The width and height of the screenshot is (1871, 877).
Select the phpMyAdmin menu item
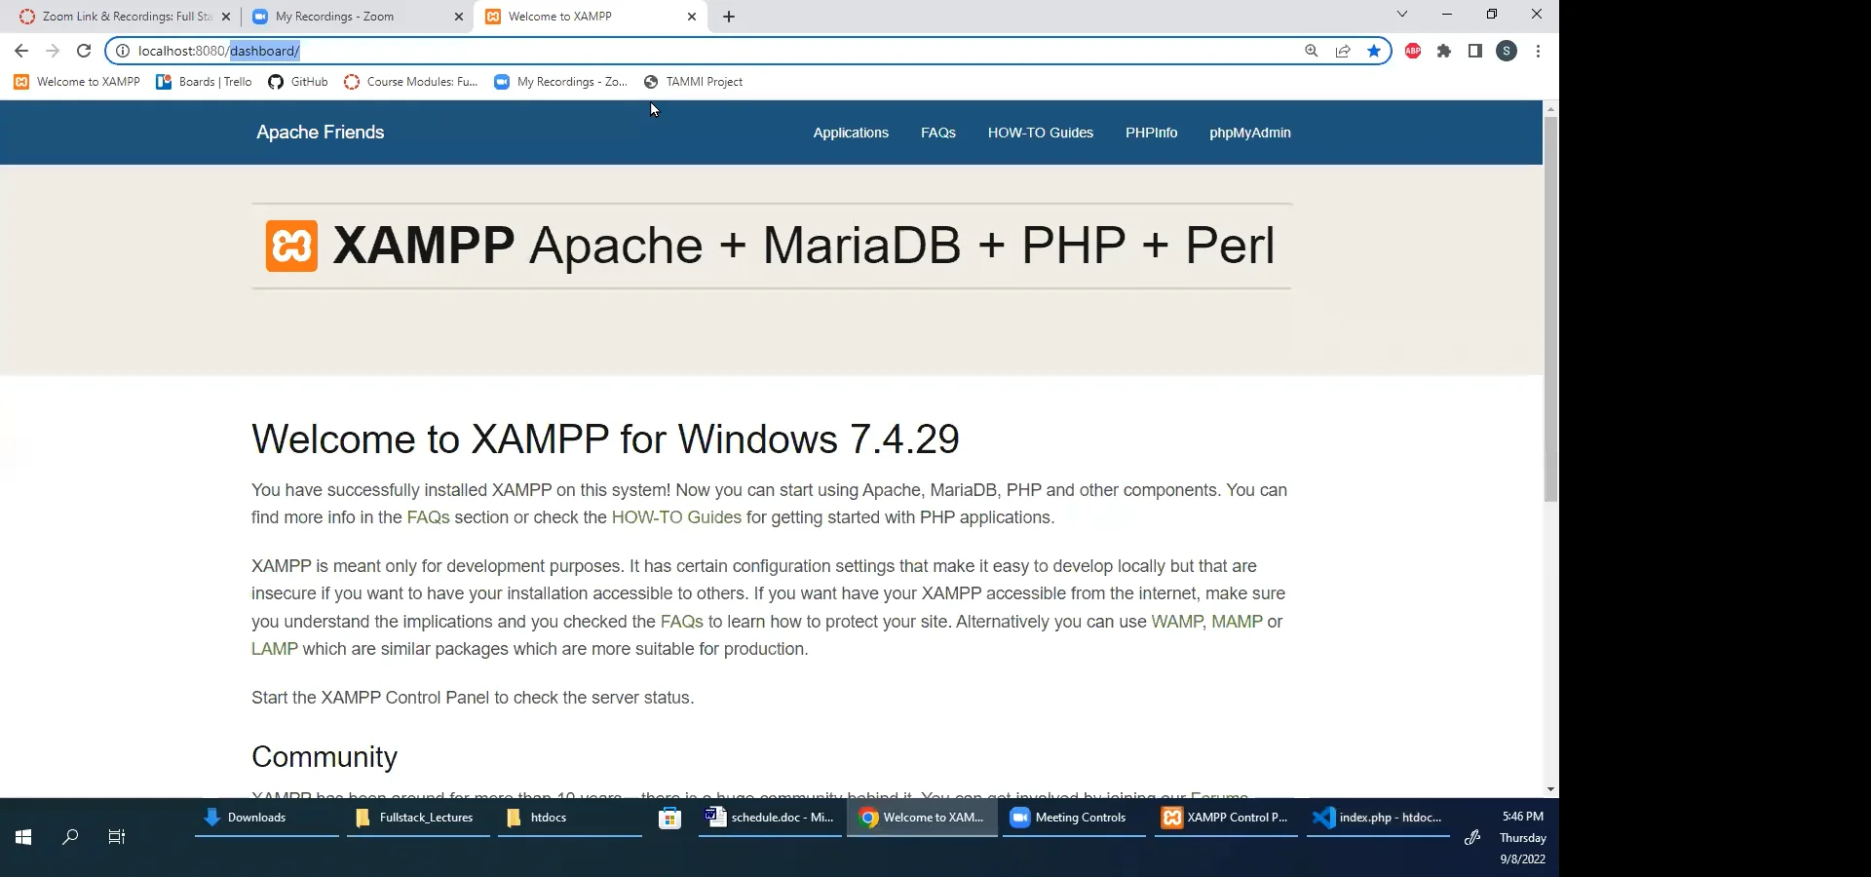1250,133
